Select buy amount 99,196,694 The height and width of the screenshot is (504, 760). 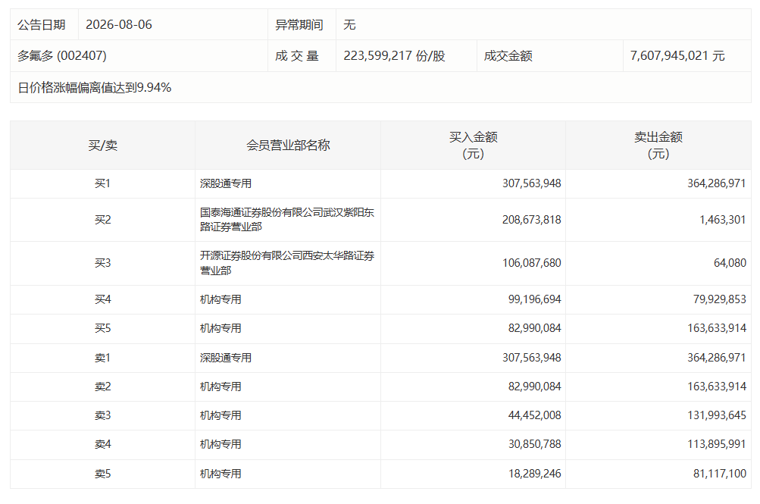point(535,299)
